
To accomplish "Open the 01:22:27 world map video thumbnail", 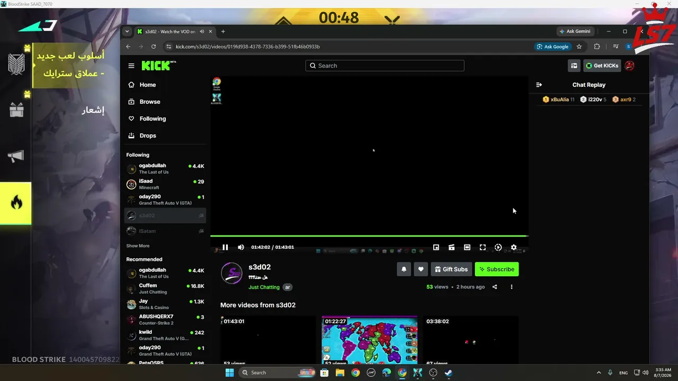I will click(x=370, y=341).
